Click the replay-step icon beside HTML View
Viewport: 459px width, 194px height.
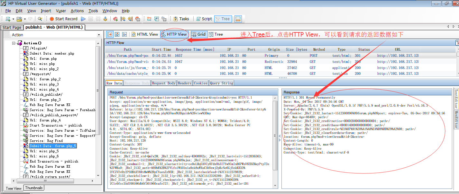coord(124,34)
